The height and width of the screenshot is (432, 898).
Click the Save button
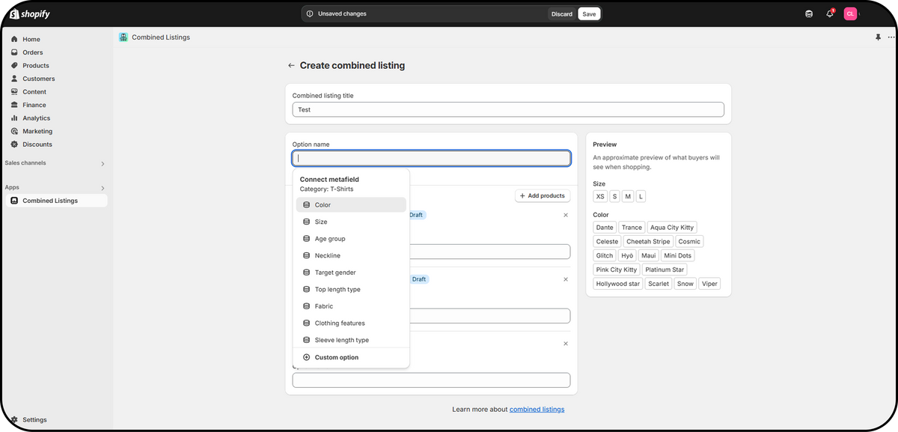(589, 13)
